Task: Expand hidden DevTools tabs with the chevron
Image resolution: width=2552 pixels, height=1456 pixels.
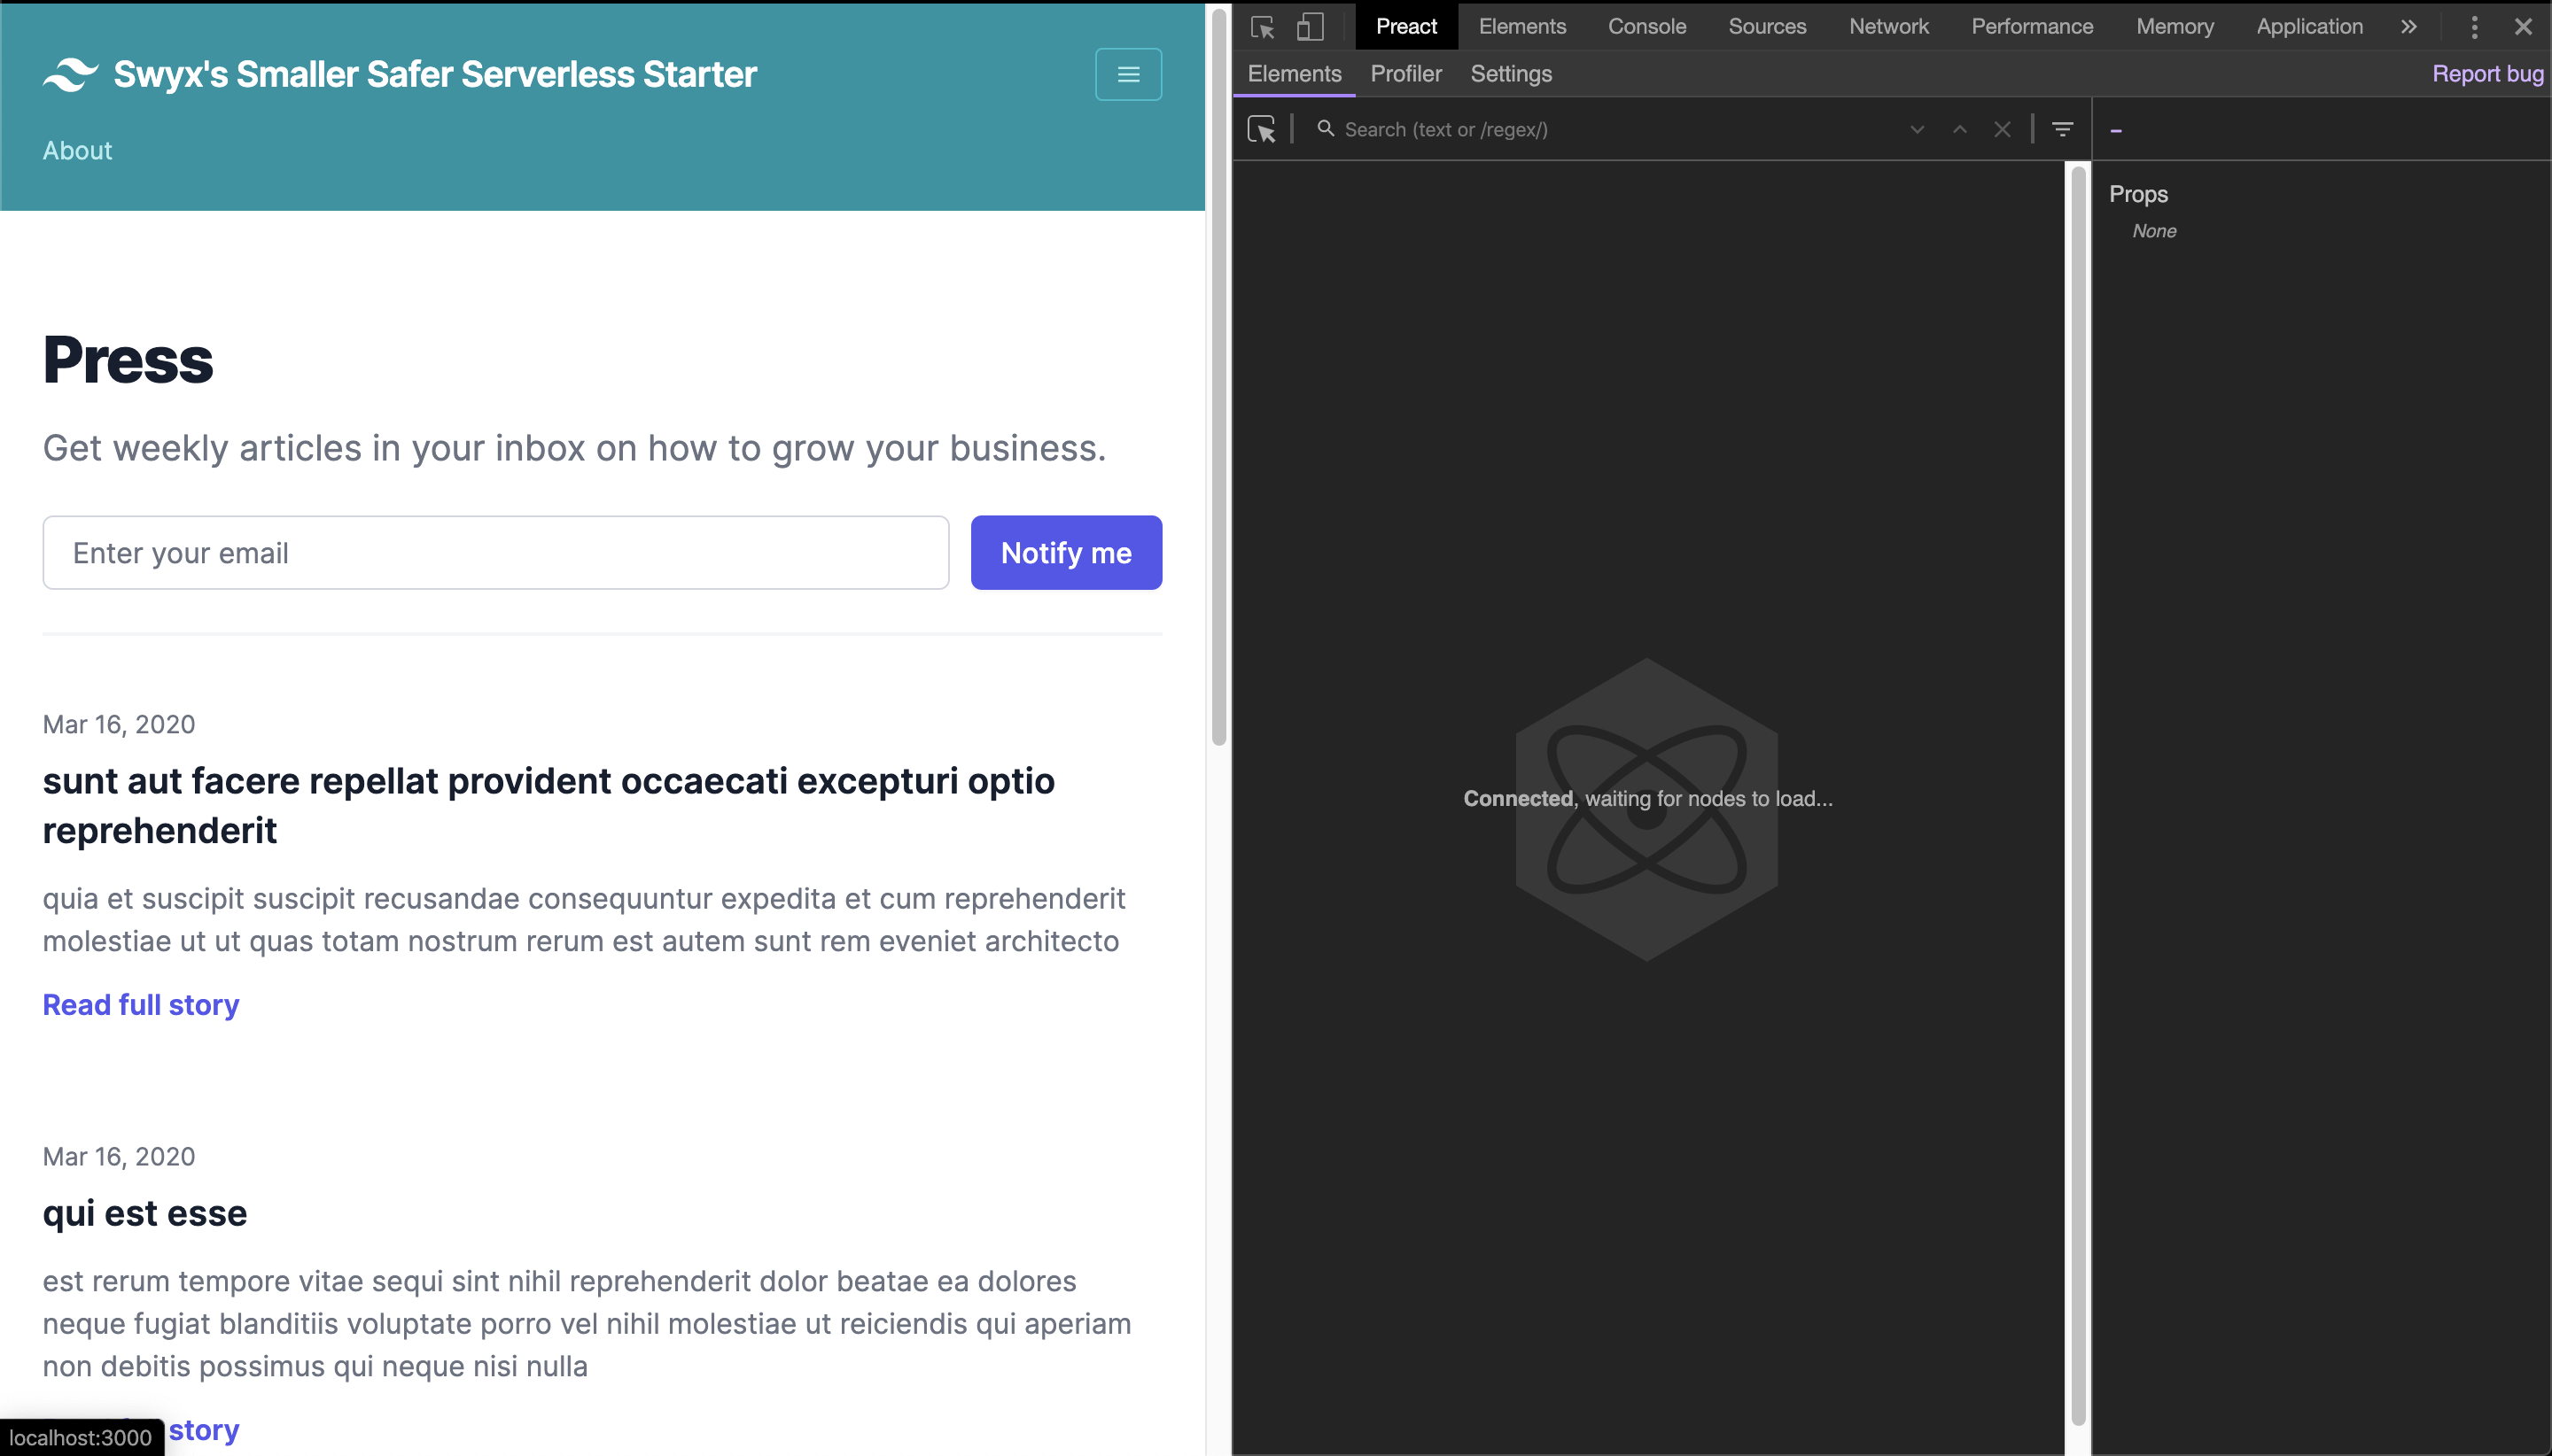Action: 2408,26
